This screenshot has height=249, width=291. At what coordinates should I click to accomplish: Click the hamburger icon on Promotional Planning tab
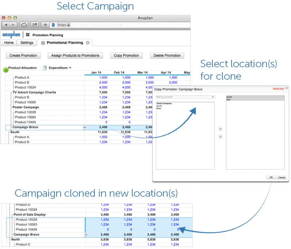[x=43, y=43]
